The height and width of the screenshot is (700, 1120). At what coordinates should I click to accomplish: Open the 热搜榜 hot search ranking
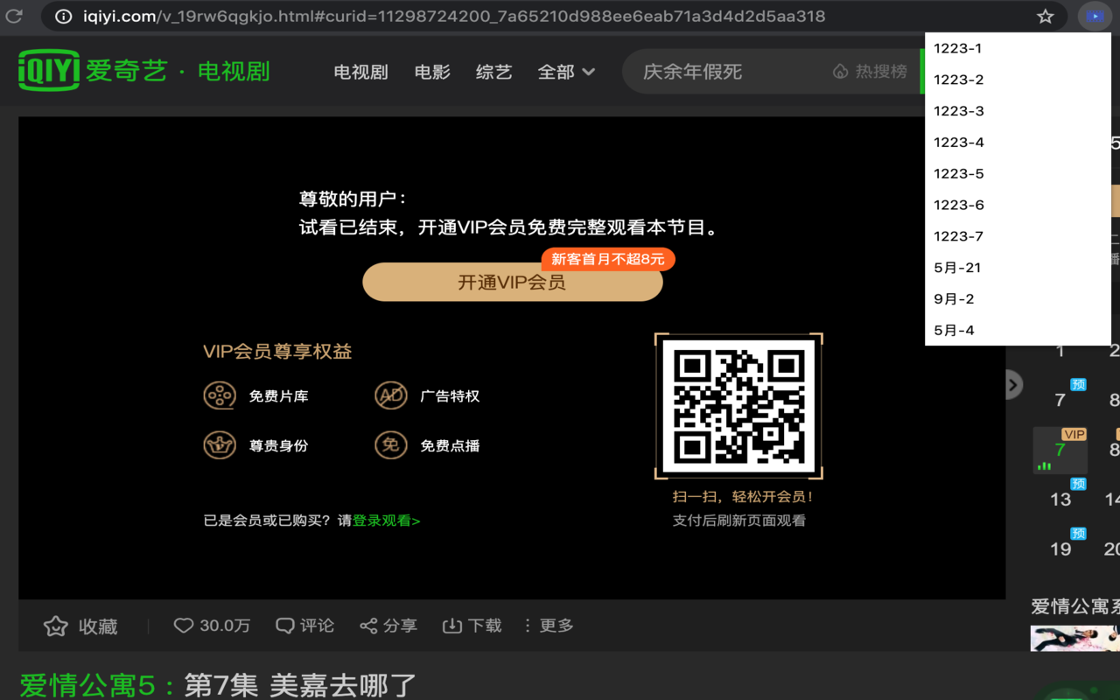pyautogui.click(x=870, y=72)
